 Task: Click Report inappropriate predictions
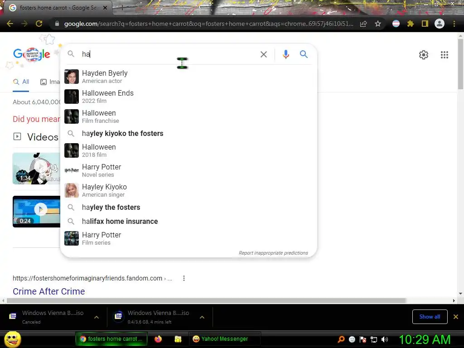273,253
